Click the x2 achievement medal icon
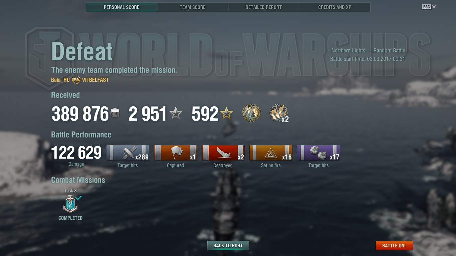Screen dimensions: 456x256 tap(279, 113)
